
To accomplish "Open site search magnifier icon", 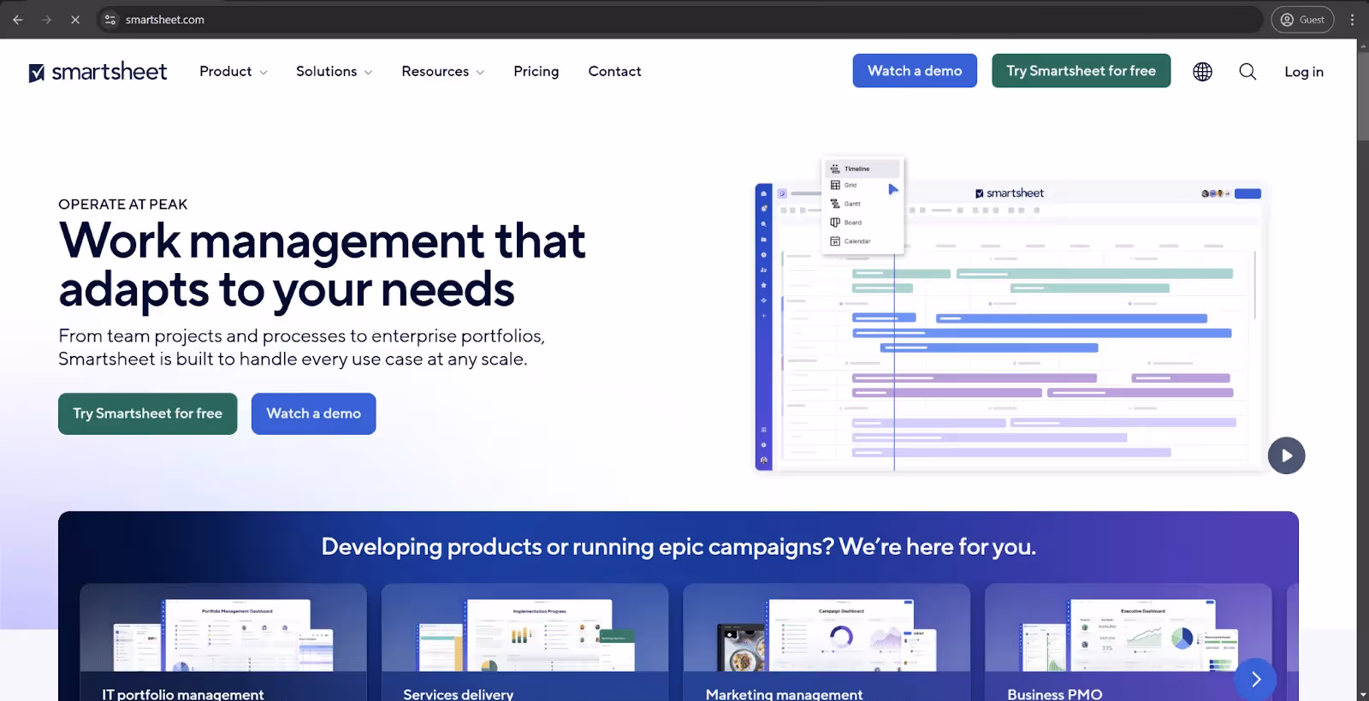I will 1248,72.
